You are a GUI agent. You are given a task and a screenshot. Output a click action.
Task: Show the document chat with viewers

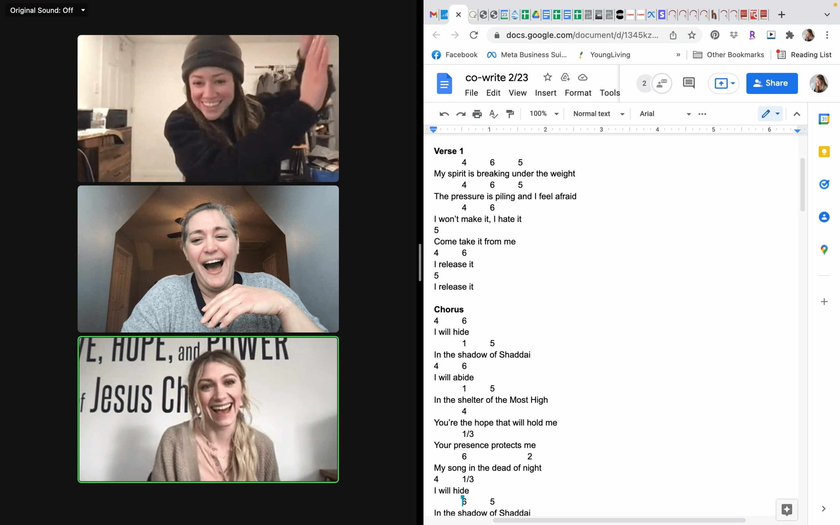click(x=662, y=83)
